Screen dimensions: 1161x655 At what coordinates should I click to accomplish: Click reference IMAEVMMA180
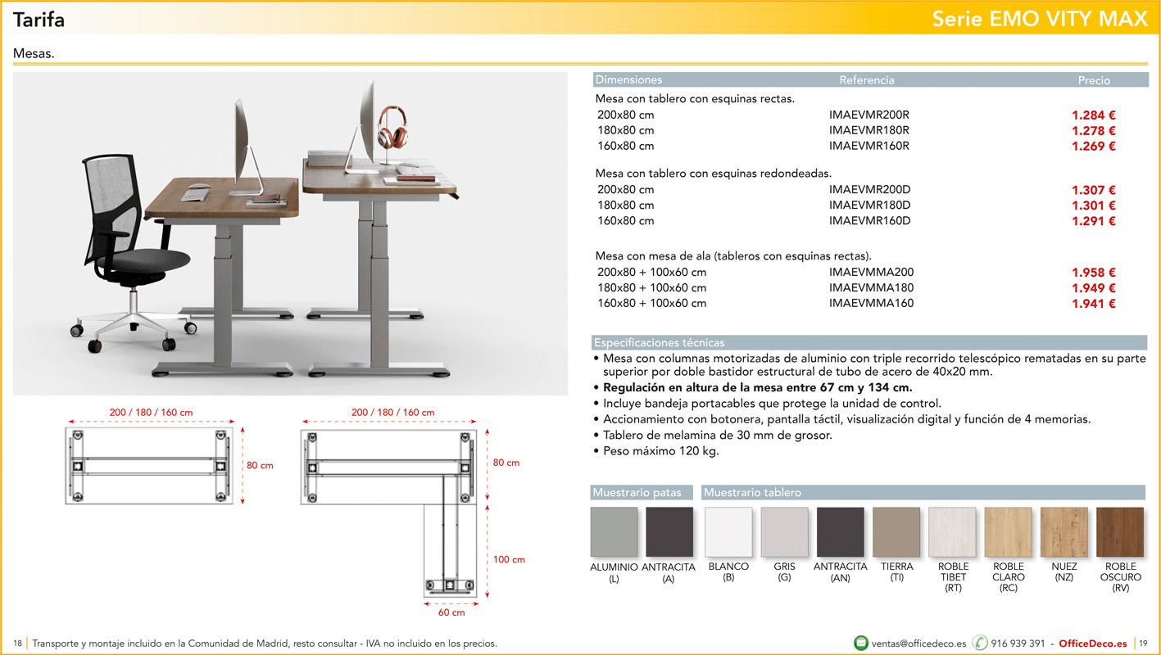point(871,288)
